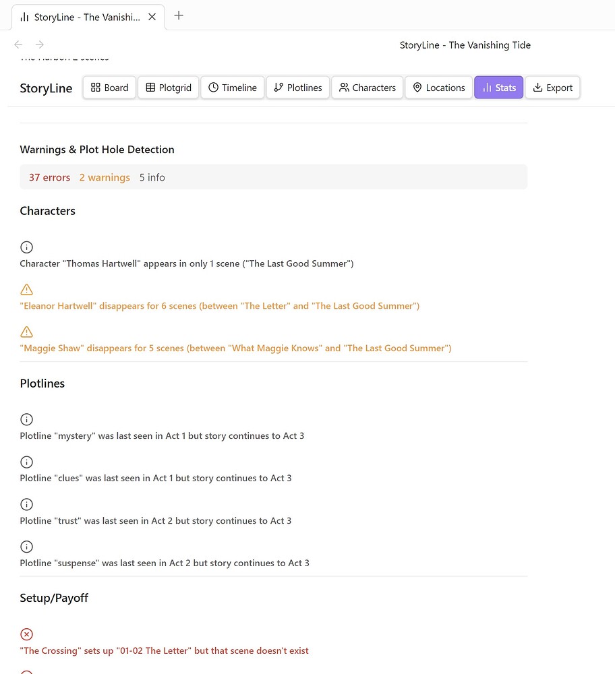Switch to the Locations tab
The width and height of the screenshot is (615, 674).
pyautogui.click(x=439, y=87)
